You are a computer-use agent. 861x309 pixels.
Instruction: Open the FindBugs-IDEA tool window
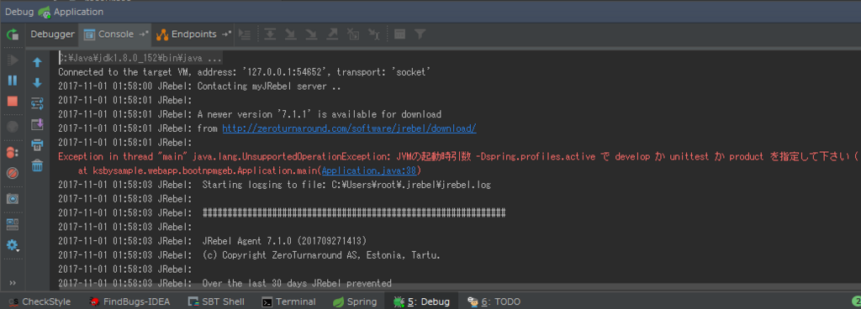pyautogui.click(x=129, y=301)
